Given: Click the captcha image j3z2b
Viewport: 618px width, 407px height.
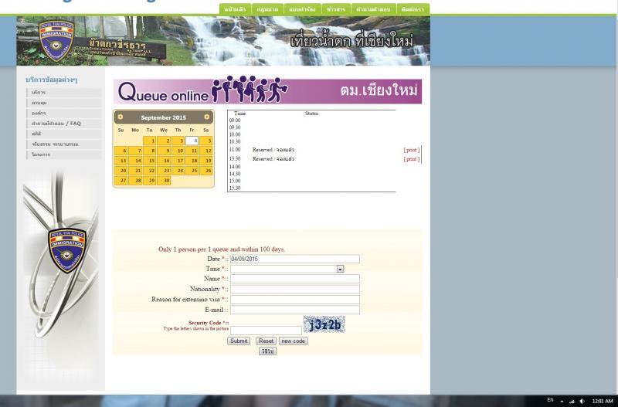Looking at the screenshot, I should (x=324, y=325).
